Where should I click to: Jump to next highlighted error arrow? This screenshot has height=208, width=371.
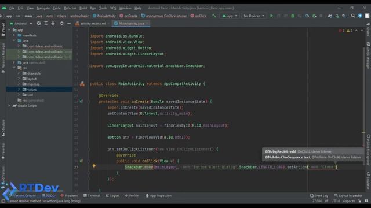click(x=362, y=31)
